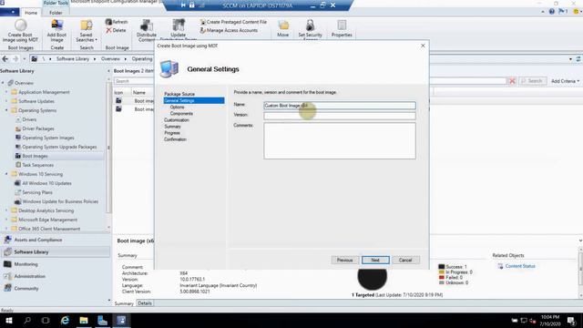Click the Name input field in wizard
The width and height of the screenshot is (583, 328).
340,106
